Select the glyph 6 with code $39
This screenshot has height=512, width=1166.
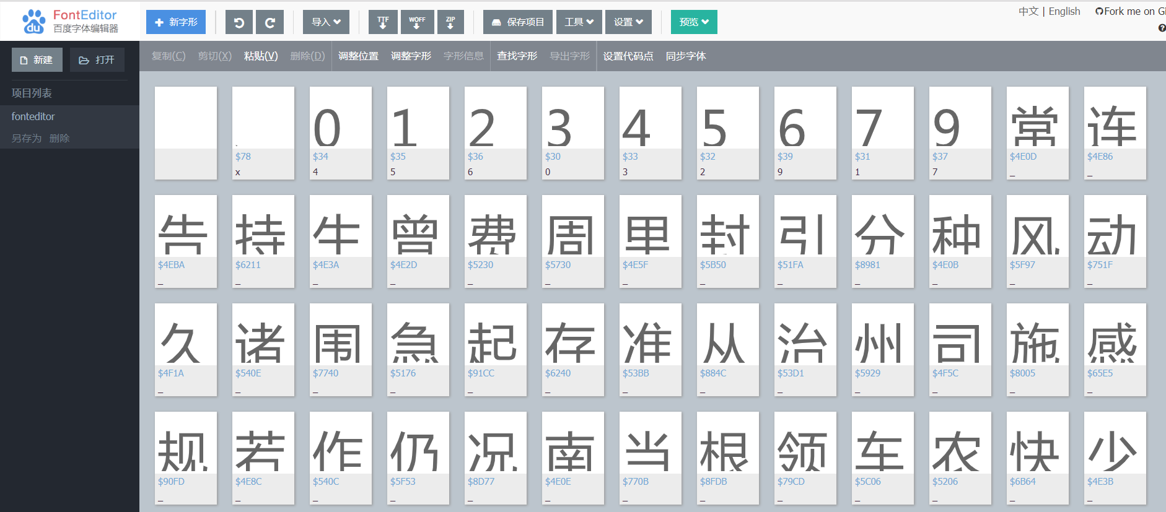(805, 133)
